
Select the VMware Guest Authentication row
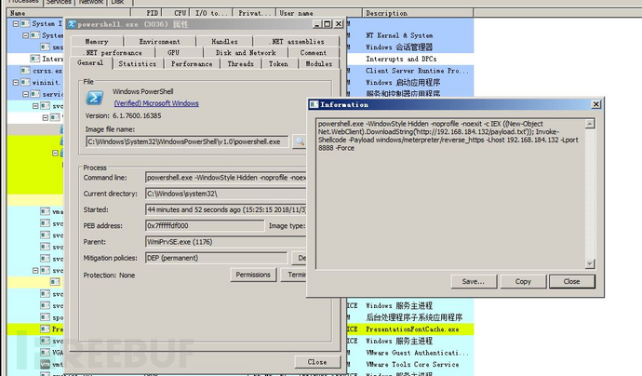coord(417,352)
